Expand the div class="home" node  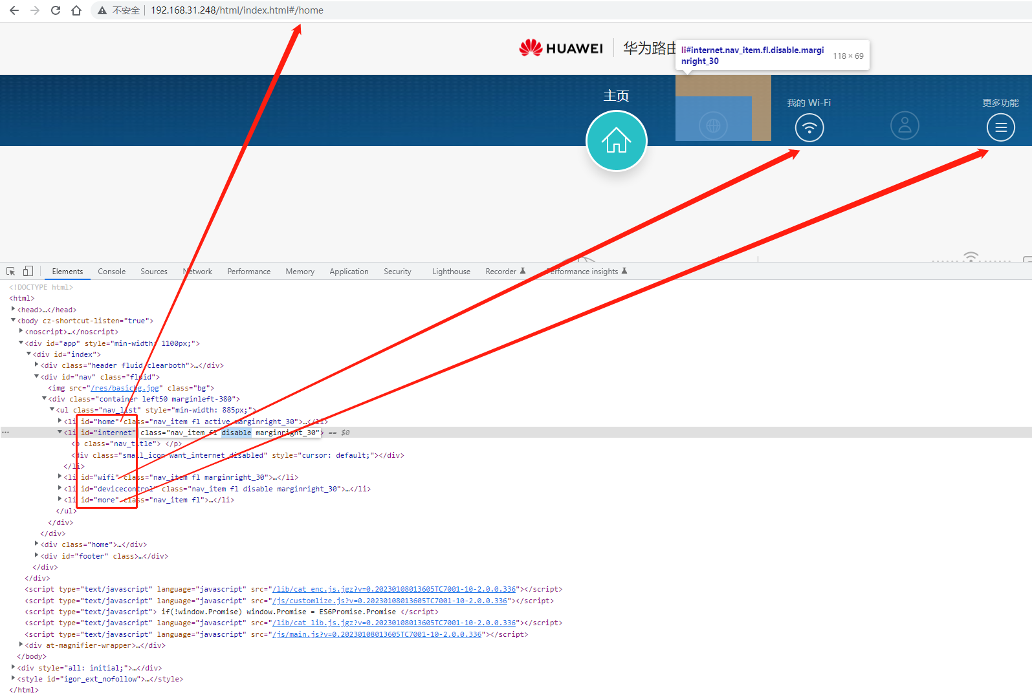coord(37,544)
